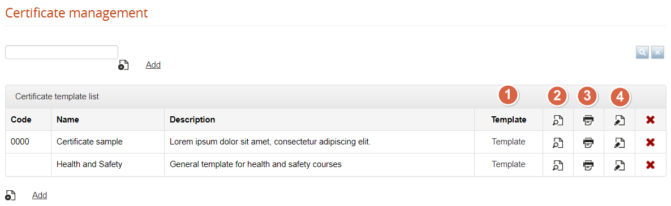Click the printer icon in the header row
This screenshot has height=206, width=671.
588,120
